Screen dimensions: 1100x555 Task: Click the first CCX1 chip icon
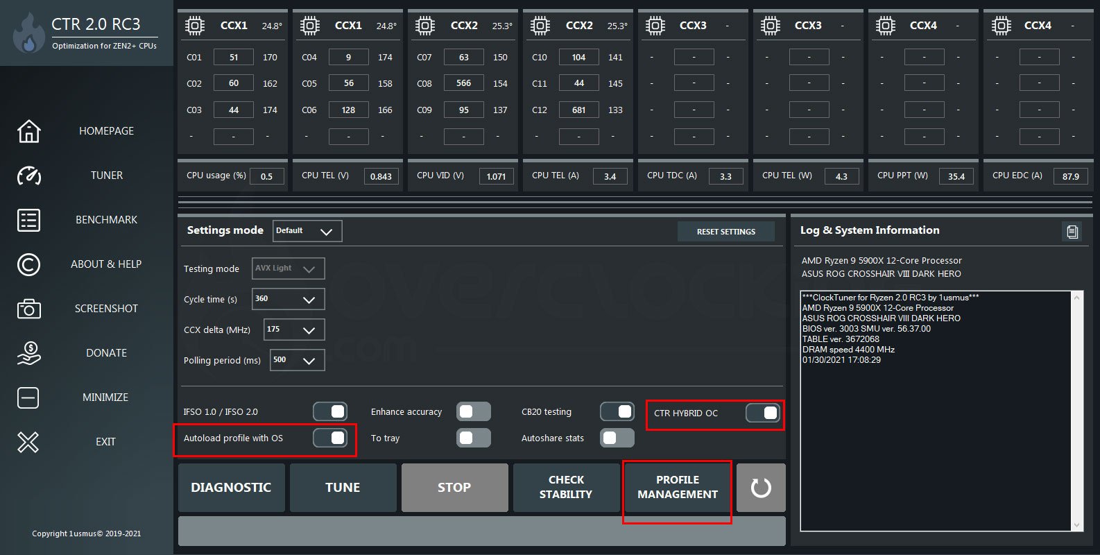195,26
